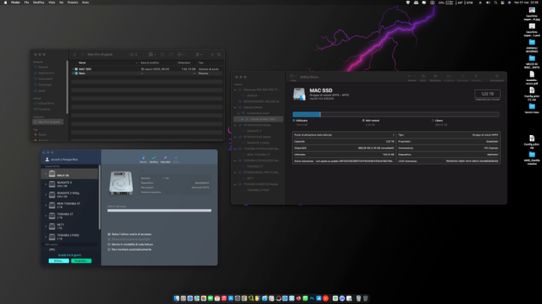Click the Finder tag icon
542x304 pixels.
click(x=171, y=55)
